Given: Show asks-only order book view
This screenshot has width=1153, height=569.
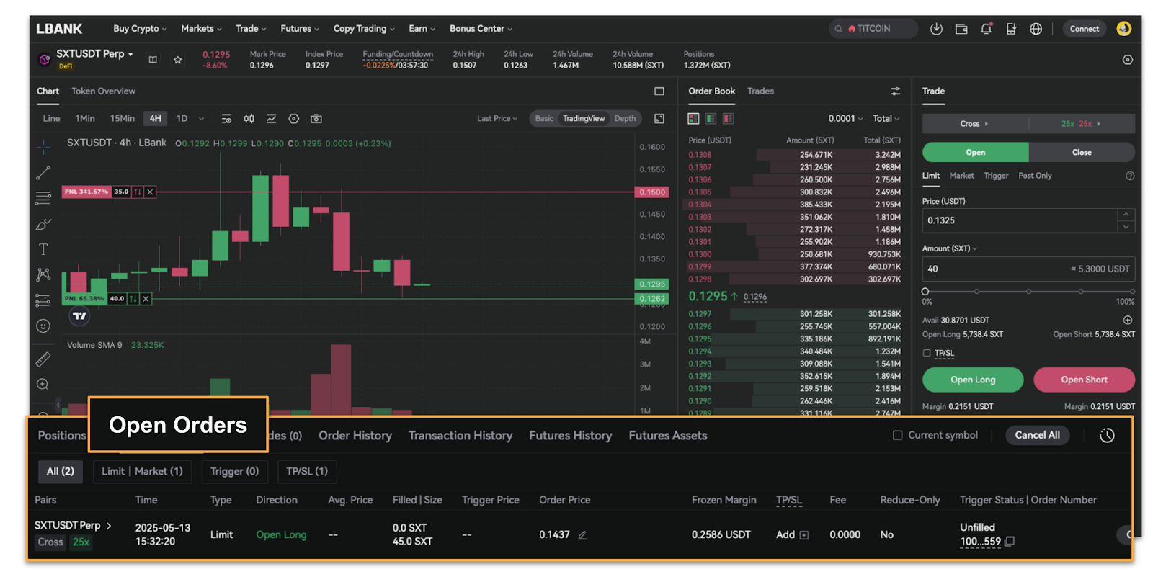Looking at the screenshot, I should click(x=728, y=119).
